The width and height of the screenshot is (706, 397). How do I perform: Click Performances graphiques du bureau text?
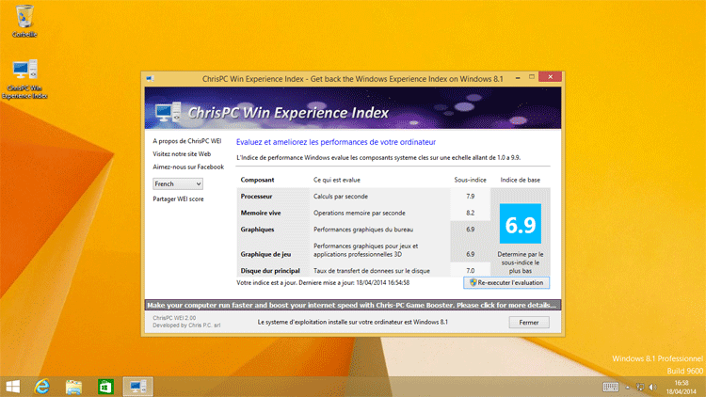(x=363, y=230)
